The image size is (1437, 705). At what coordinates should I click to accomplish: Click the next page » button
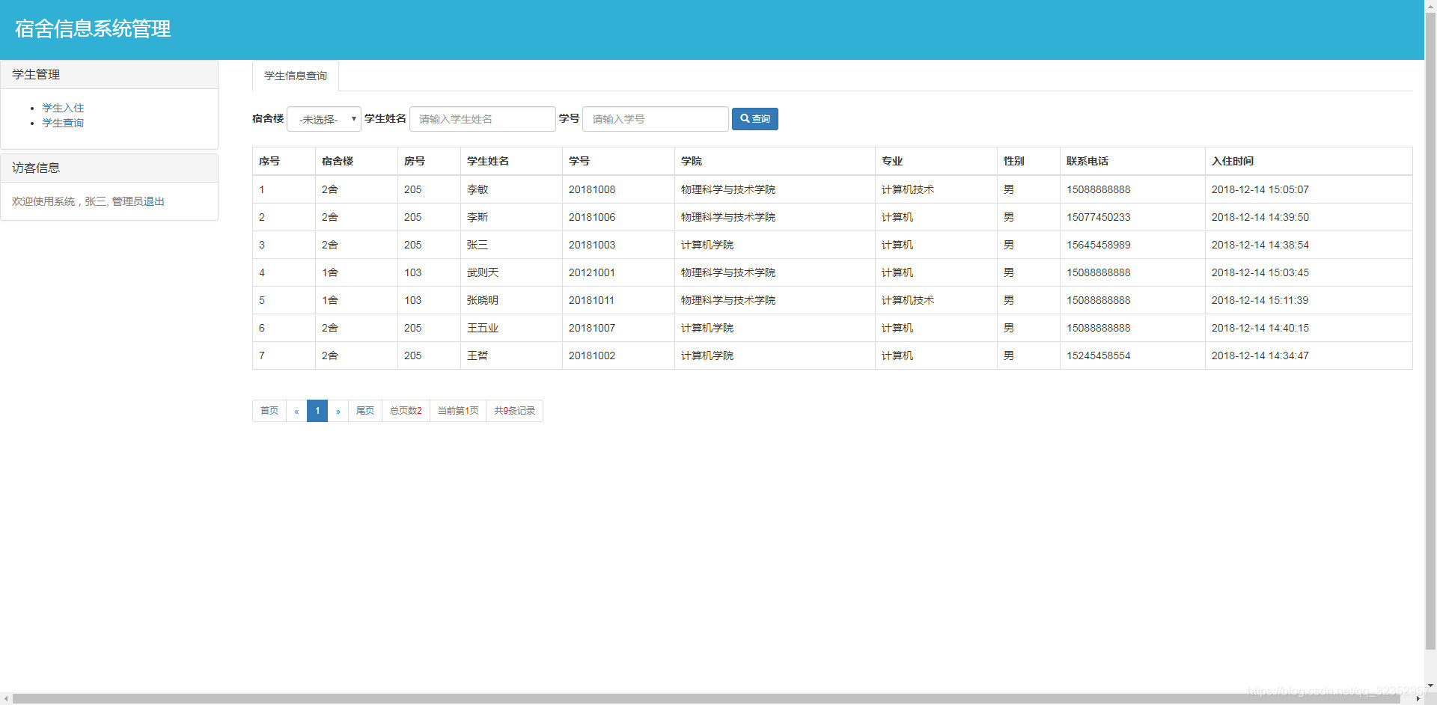point(338,411)
